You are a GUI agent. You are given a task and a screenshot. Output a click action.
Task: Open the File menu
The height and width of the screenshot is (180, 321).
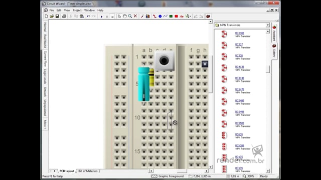pyautogui.click(x=52, y=10)
